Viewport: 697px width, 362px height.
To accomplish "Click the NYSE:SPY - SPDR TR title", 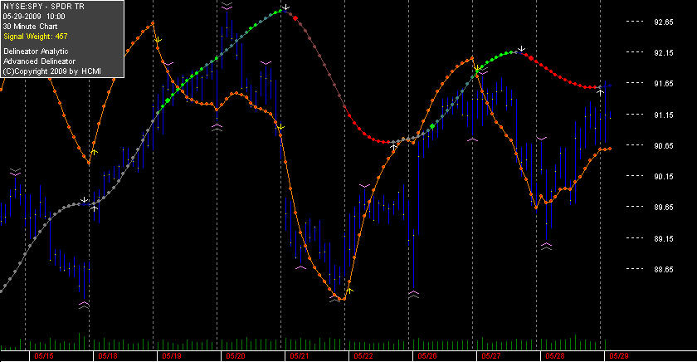I will 43,7.
